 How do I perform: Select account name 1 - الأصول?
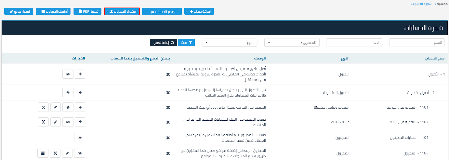point(436,74)
